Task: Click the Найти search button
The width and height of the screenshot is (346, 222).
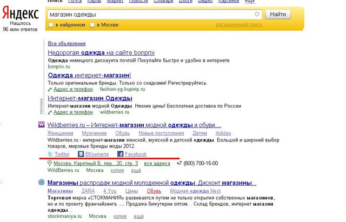Action: click(x=278, y=15)
